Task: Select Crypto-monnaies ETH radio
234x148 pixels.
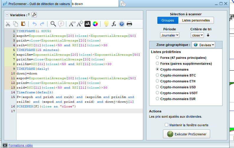Action: [157, 81]
